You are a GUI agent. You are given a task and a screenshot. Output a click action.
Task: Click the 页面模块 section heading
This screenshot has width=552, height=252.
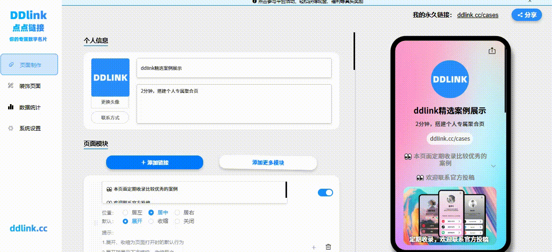pos(96,144)
